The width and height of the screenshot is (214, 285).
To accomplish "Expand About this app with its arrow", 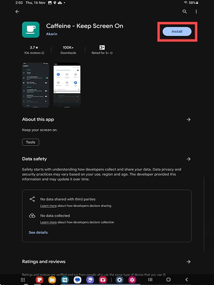I will [189, 119].
